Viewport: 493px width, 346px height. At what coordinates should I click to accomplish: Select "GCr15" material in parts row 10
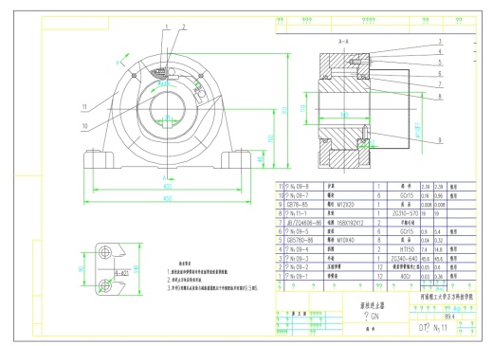click(x=407, y=196)
